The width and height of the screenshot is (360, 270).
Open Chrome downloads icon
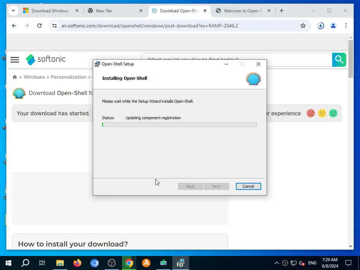pos(321,26)
